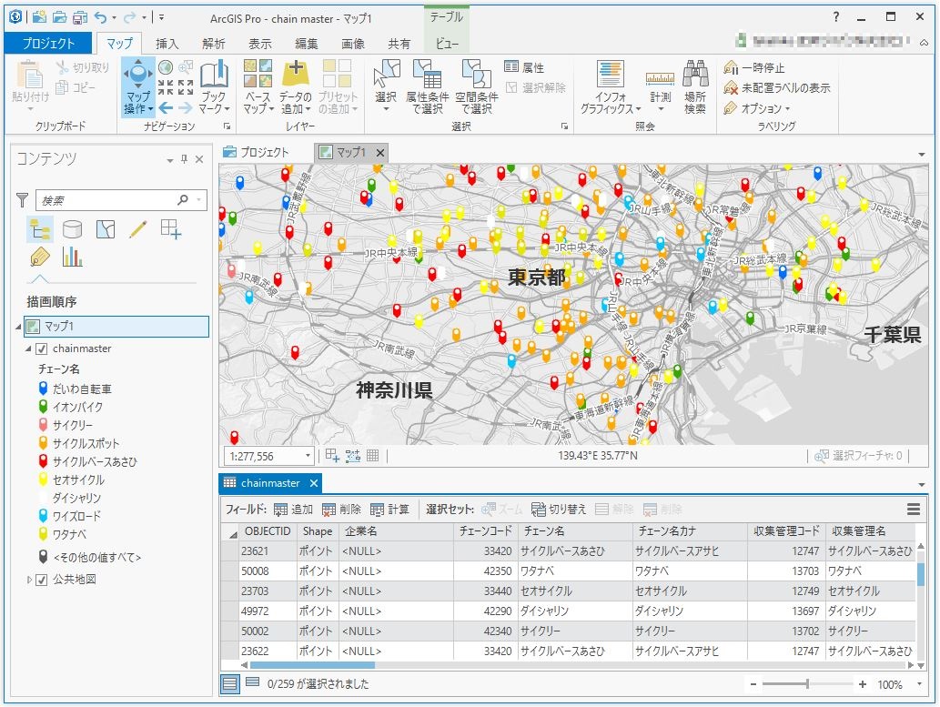940x707 pixels.
Task: Click the OBJECTID cell 23621
Action: (268, 551)
